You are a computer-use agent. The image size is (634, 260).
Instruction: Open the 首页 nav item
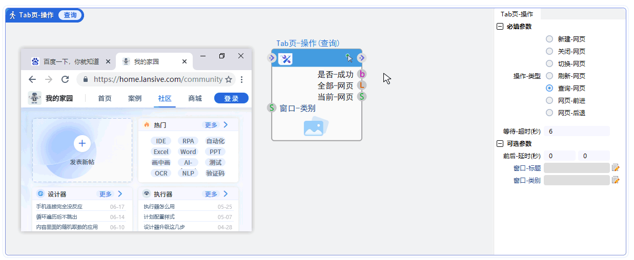[x=105, y=98]
